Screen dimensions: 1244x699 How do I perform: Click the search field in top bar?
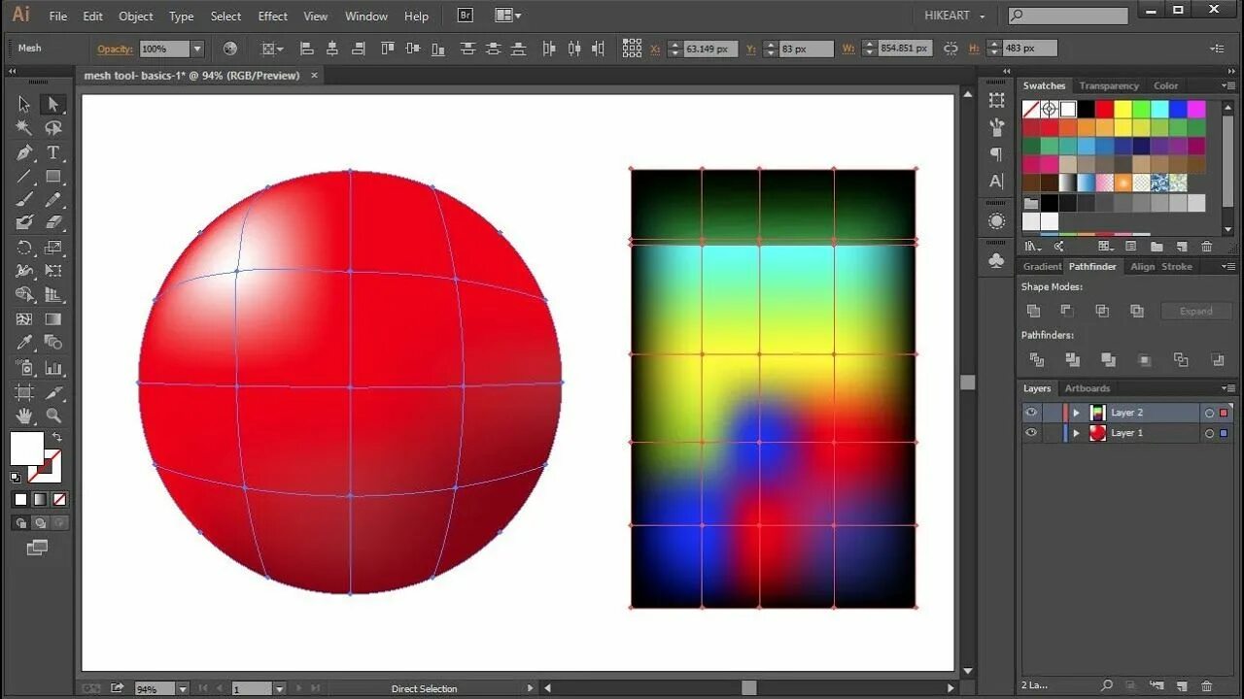click(1067, 16)
